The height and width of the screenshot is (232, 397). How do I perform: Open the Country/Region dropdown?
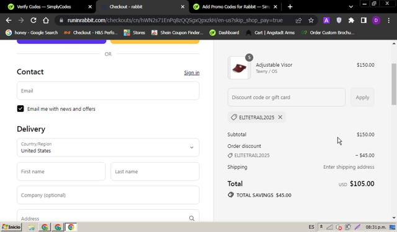108,147
